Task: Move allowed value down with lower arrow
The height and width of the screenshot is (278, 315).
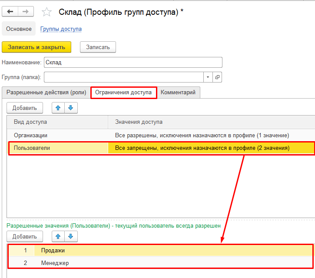Action: point(71,236)
